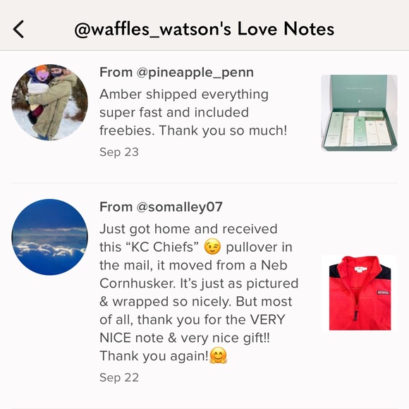The image size is (409, 409).
Task: Open the green skincare box listing thumbnail
Action: pos(360,113)
